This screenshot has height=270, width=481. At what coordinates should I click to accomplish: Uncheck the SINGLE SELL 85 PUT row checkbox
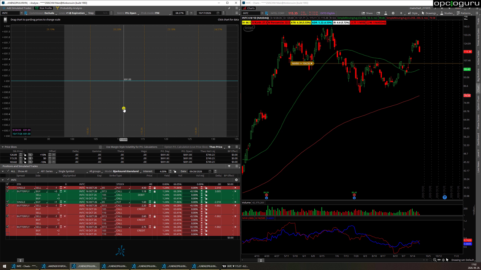pyautogui.click(x=7, y=188)
